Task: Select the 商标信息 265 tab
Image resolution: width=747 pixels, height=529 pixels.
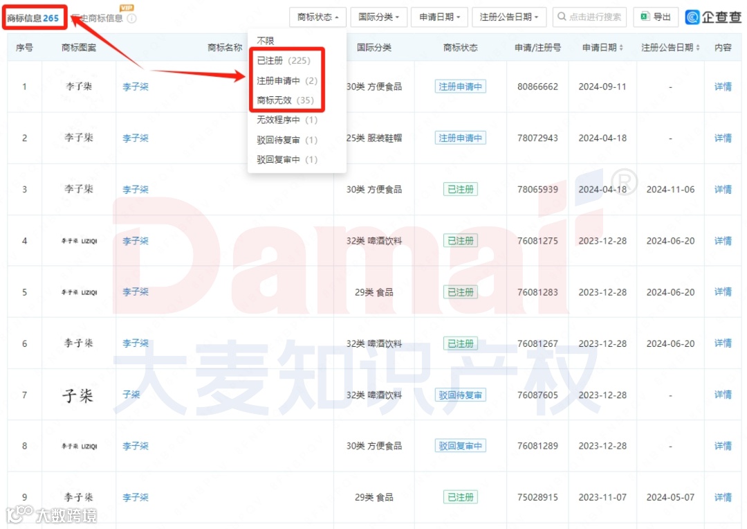Action: point(33,18)
